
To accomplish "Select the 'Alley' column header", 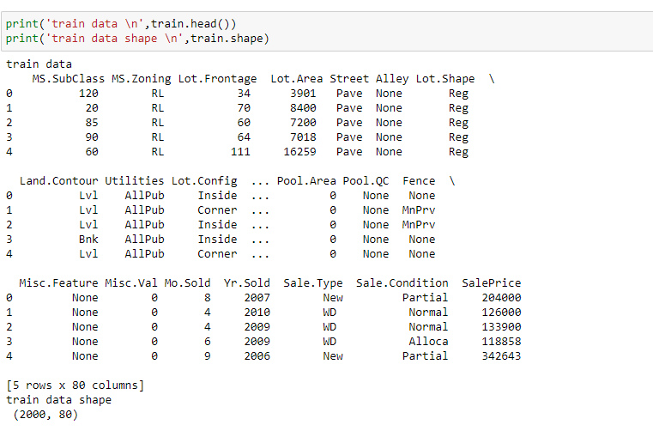I will pyautogui.click(x=392, y=79).
